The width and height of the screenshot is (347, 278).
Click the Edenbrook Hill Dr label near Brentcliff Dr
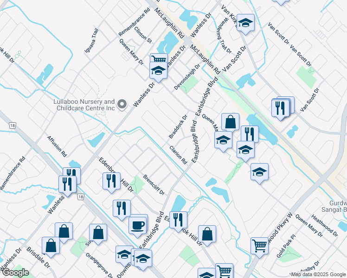coord(116,175)
